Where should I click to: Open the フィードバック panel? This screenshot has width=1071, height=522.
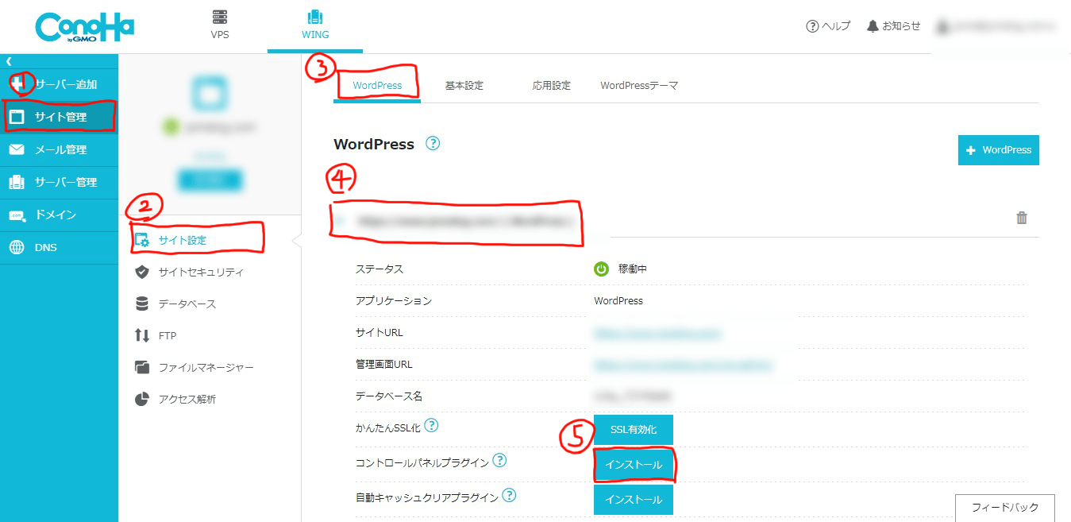click(x=1007, y=507)
